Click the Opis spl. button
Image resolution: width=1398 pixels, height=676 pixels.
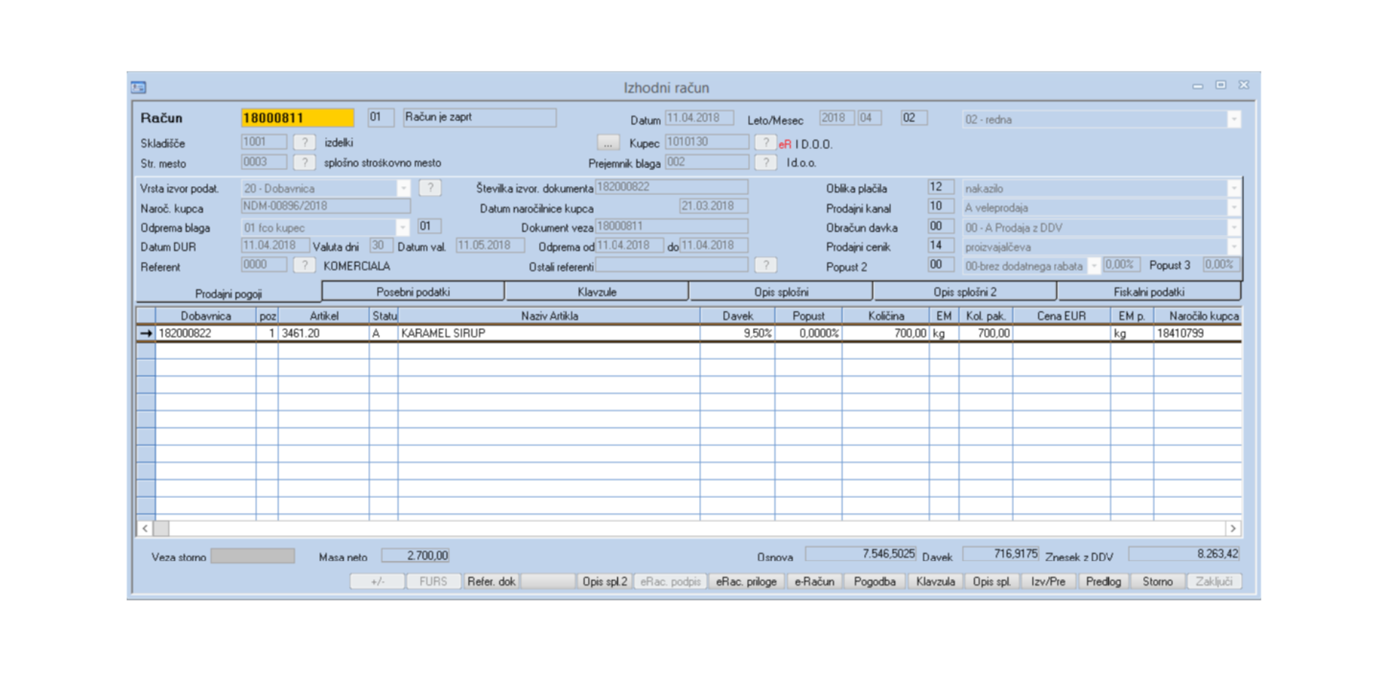coord(992,581)
